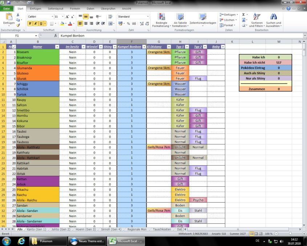This screenshot has height=246, width=307.
Task: Open the Datei tab
Action: coord(7,9)
